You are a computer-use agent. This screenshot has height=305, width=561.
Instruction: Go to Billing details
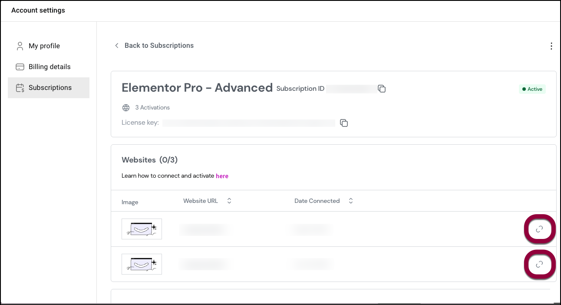(x=49, y=67)
